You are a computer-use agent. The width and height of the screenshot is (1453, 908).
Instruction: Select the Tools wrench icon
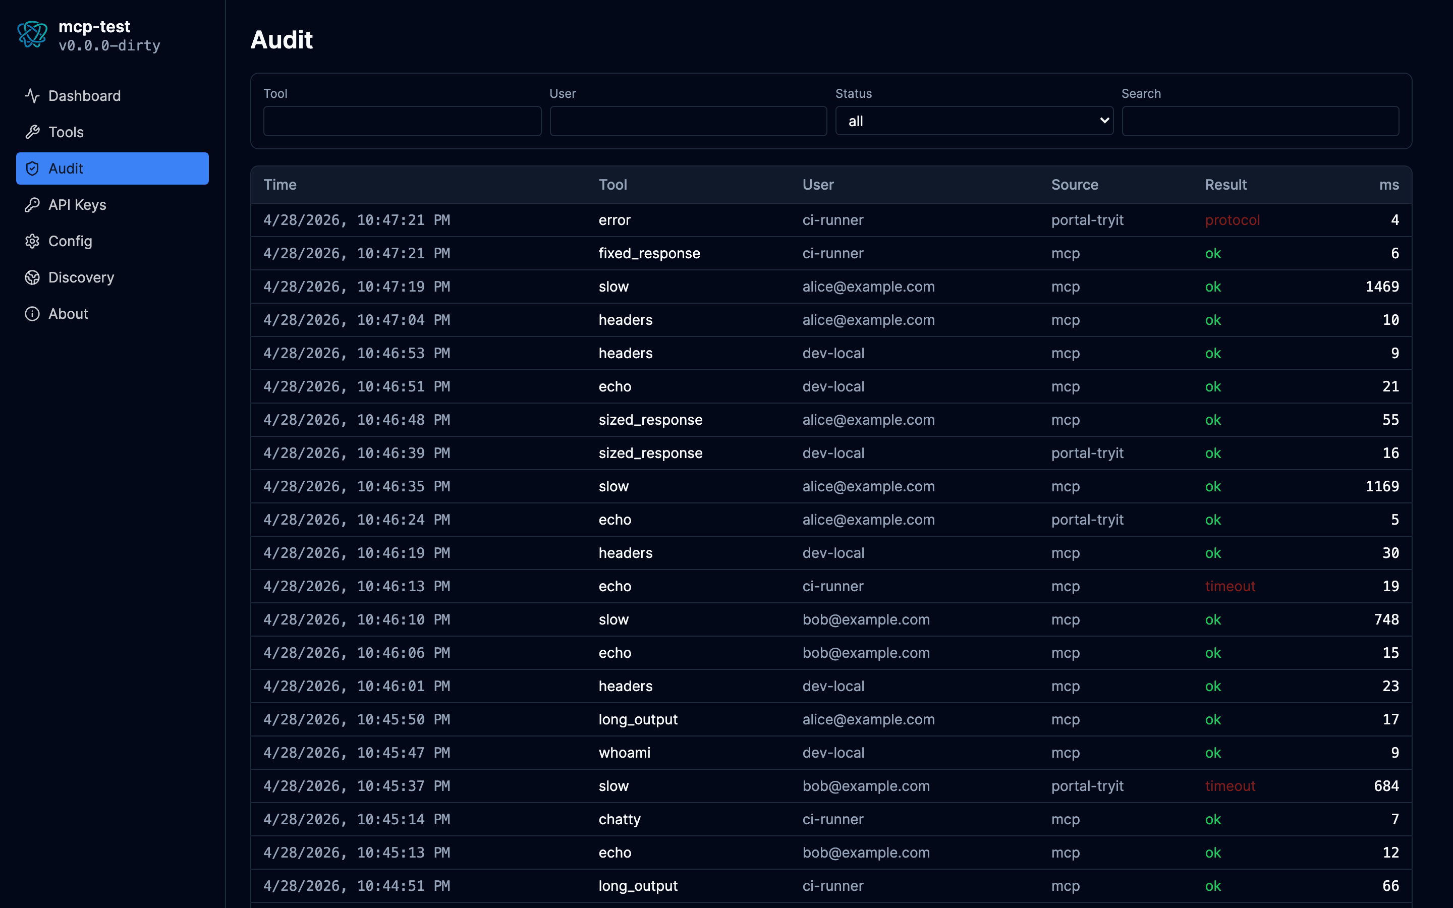click(32, 132)
